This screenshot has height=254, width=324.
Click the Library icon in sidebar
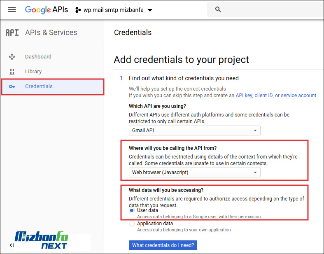tap(12, 72)
